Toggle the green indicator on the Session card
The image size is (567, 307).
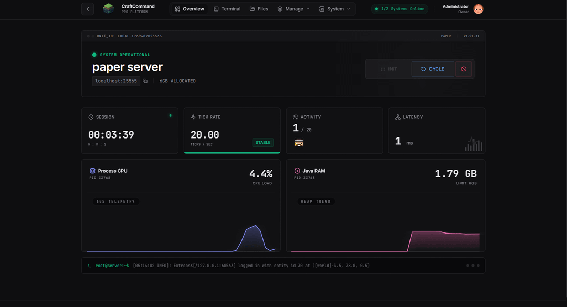pos(170,114)
